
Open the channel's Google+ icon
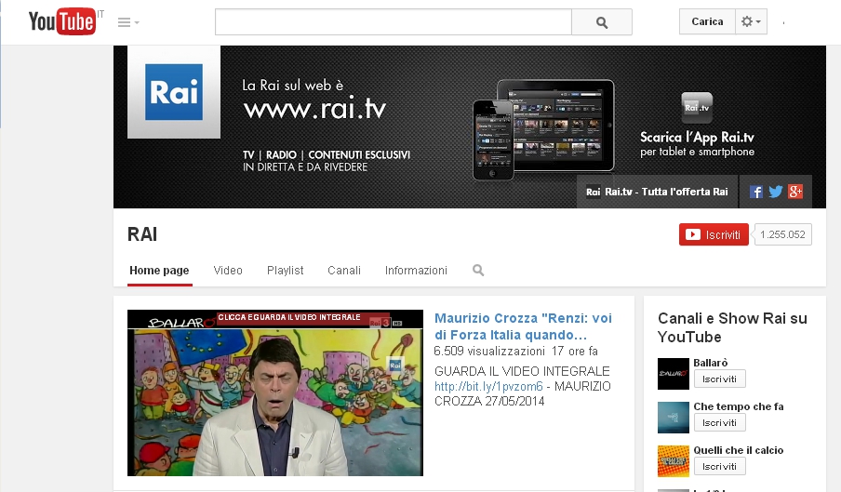click(x=795, y=192)
